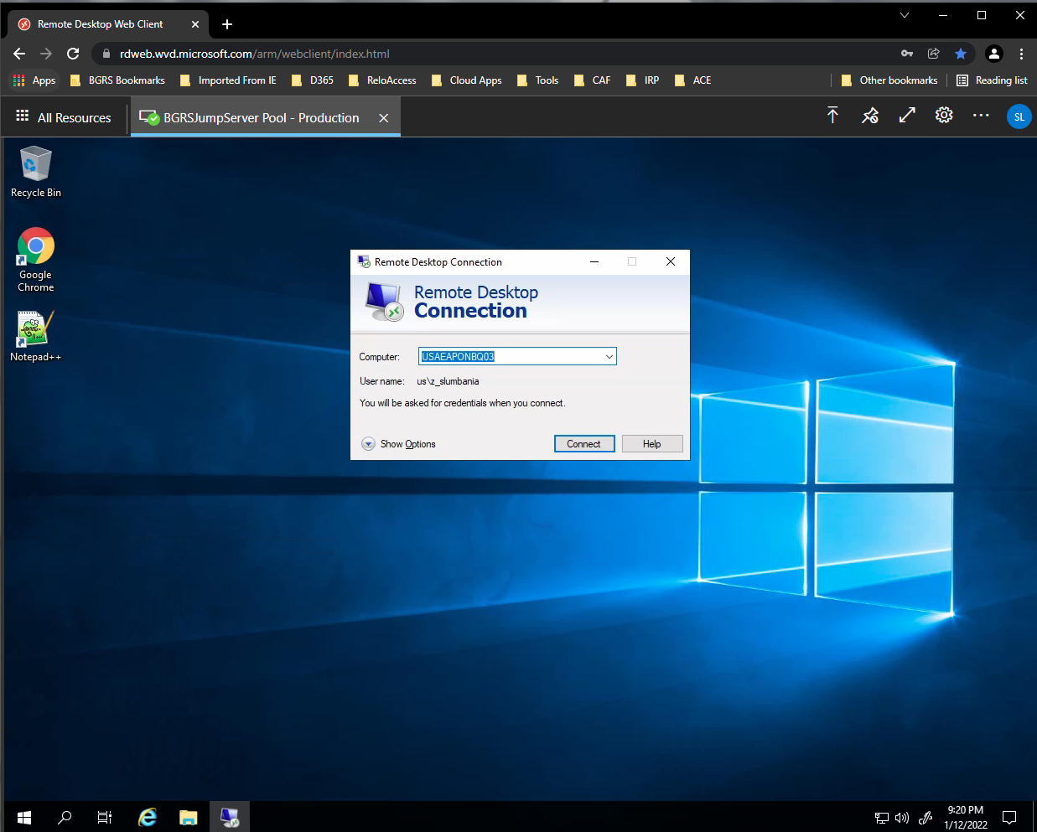1037x832 pixels.
Task: Open the IRP bookmarks folder
Action: click(x=643, y=80)
